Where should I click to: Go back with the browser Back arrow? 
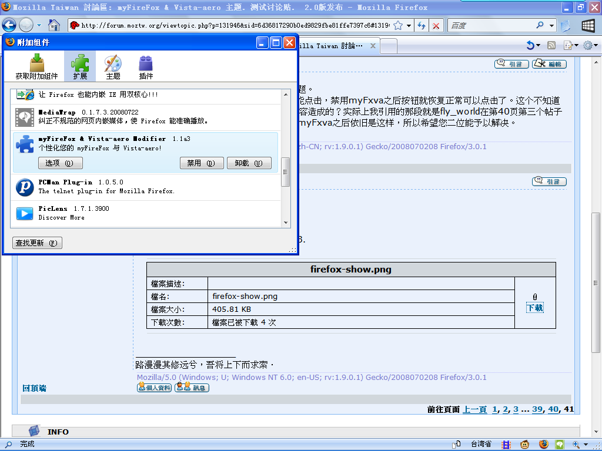coord(9,25)
